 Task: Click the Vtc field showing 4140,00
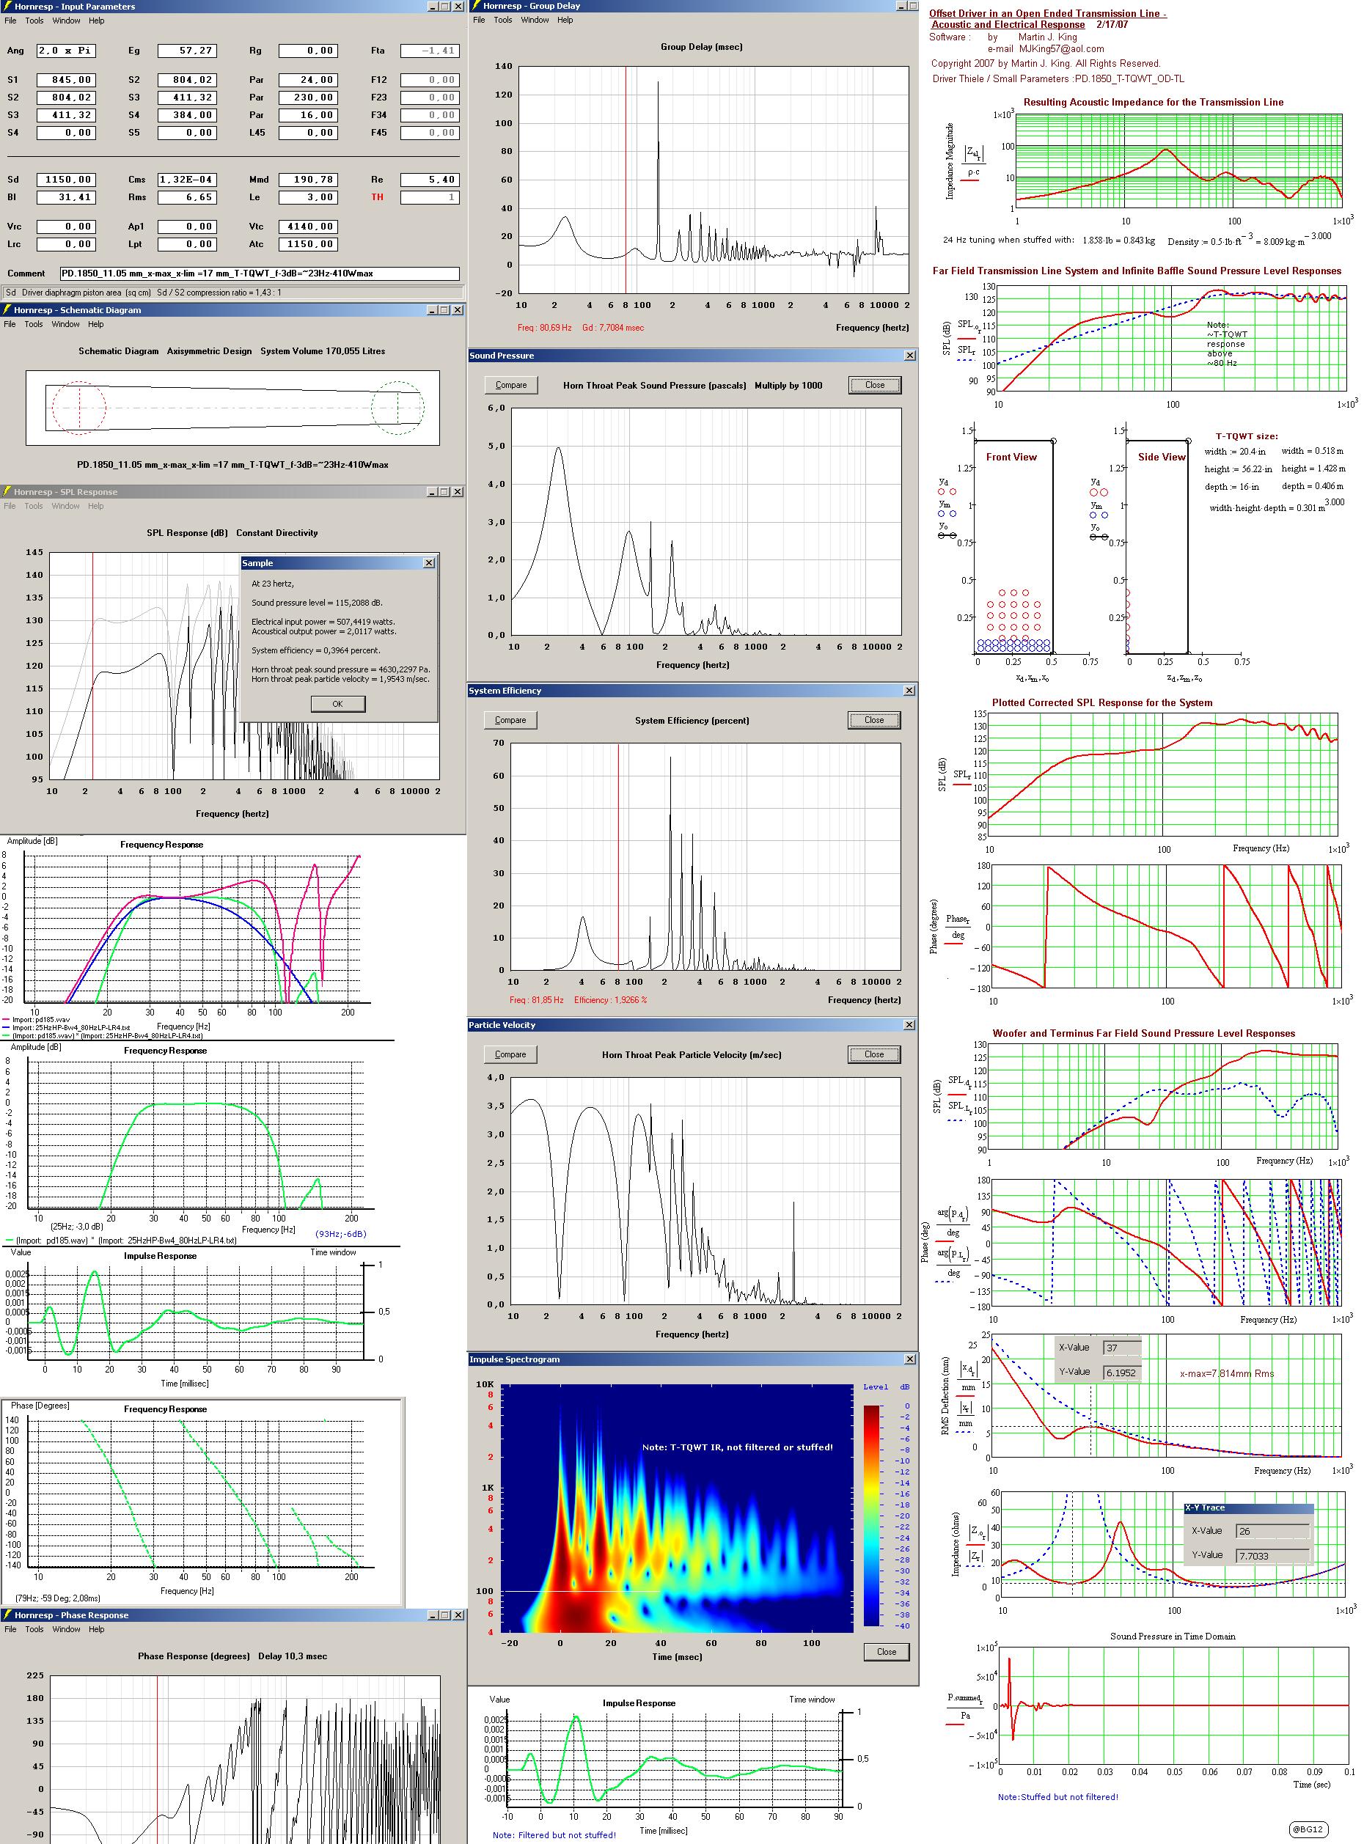(309, 227)
